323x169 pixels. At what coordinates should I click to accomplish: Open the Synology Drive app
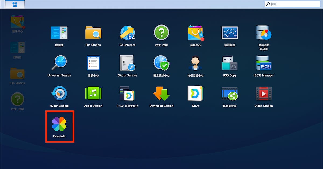196,94
